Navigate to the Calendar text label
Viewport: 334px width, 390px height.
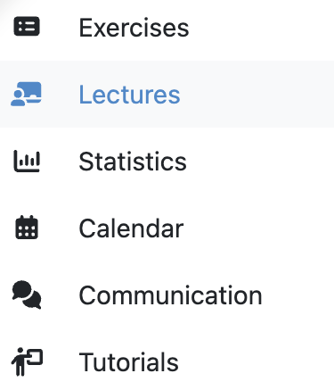point(131,228)
